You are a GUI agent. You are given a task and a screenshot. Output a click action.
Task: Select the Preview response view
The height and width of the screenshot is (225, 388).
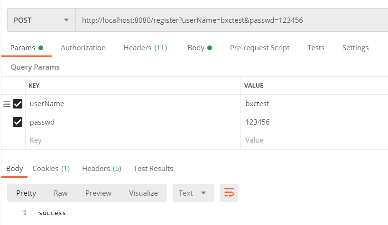(98, 193)
